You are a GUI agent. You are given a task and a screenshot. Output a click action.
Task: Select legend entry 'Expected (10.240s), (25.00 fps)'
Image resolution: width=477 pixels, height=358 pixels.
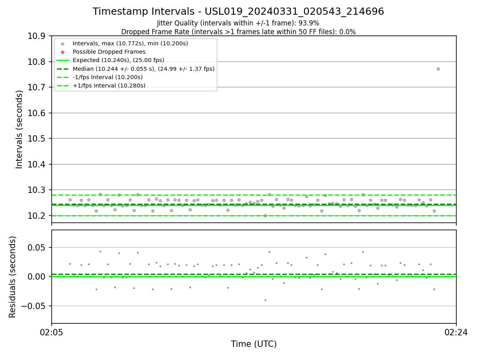(118, 60)
